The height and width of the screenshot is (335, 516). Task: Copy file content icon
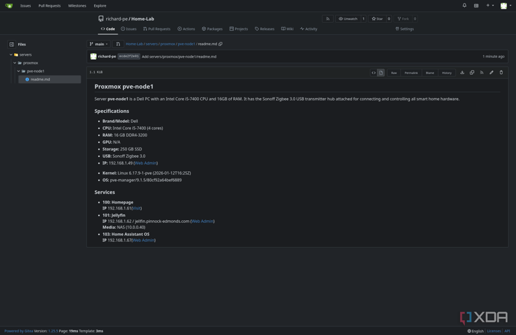tap(472, 73)
